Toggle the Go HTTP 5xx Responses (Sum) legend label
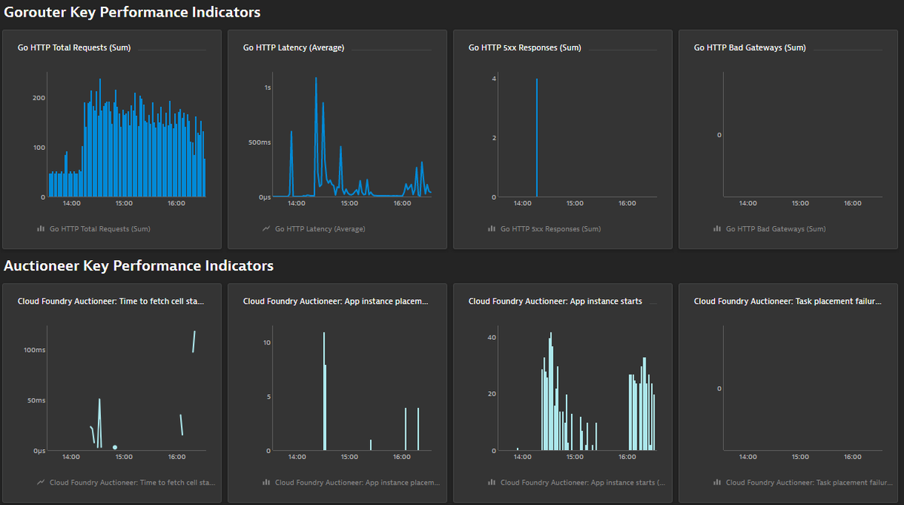Screen dimensions: 904x505 click(x=551, y=228)
